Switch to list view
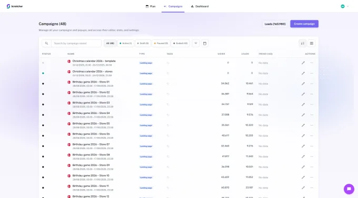 303,43
